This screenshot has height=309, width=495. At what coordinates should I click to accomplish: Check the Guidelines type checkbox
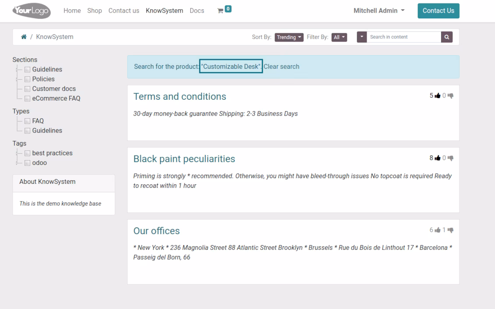(x=28, y=131)
